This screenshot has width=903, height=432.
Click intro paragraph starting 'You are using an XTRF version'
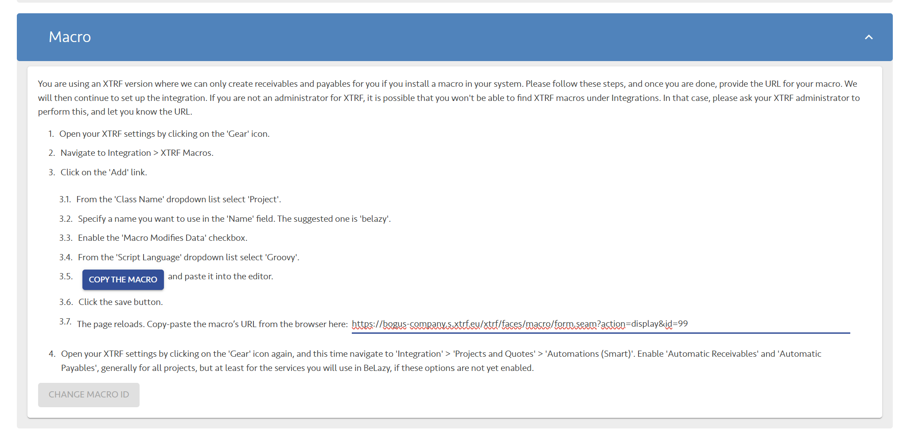pos(449,98)
